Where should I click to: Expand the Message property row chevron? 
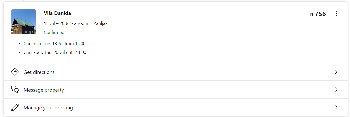(336, 90)
